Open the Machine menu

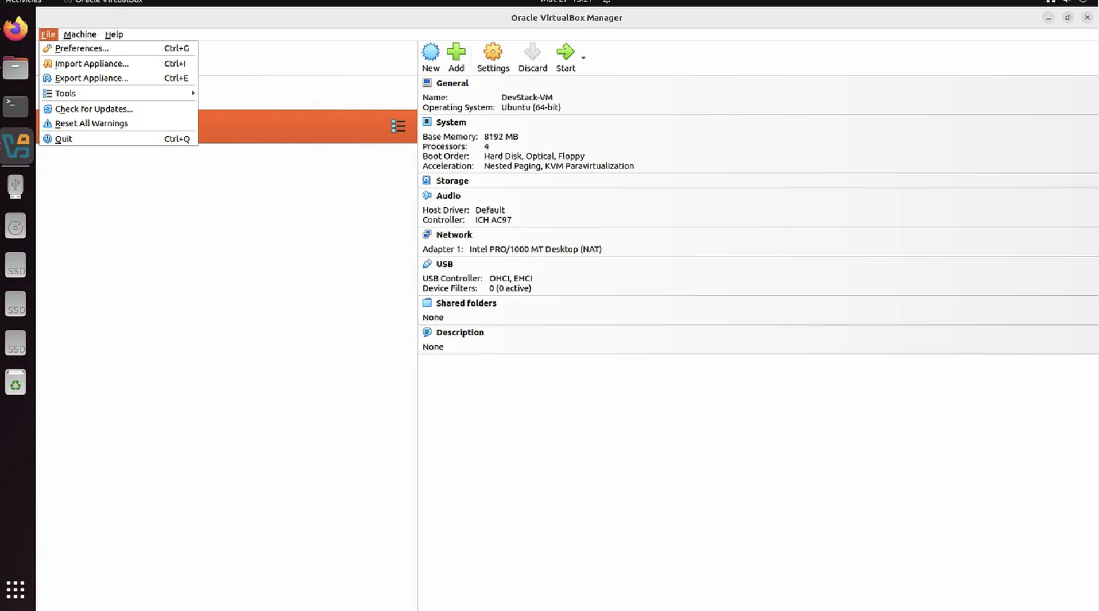click(x=80, y=34)
